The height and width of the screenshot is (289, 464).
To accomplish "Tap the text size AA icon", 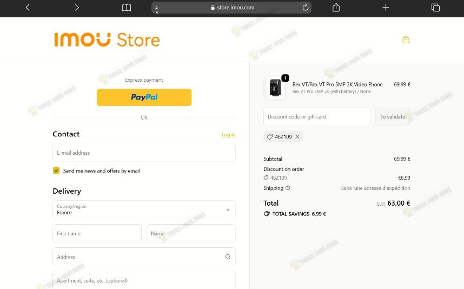I will (156, 10).
